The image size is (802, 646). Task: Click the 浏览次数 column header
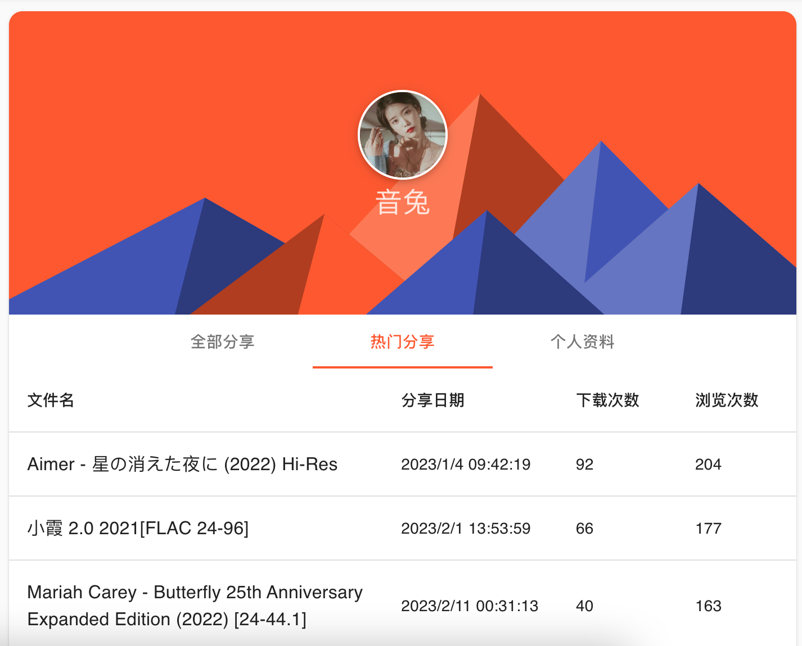click(727, 400)
